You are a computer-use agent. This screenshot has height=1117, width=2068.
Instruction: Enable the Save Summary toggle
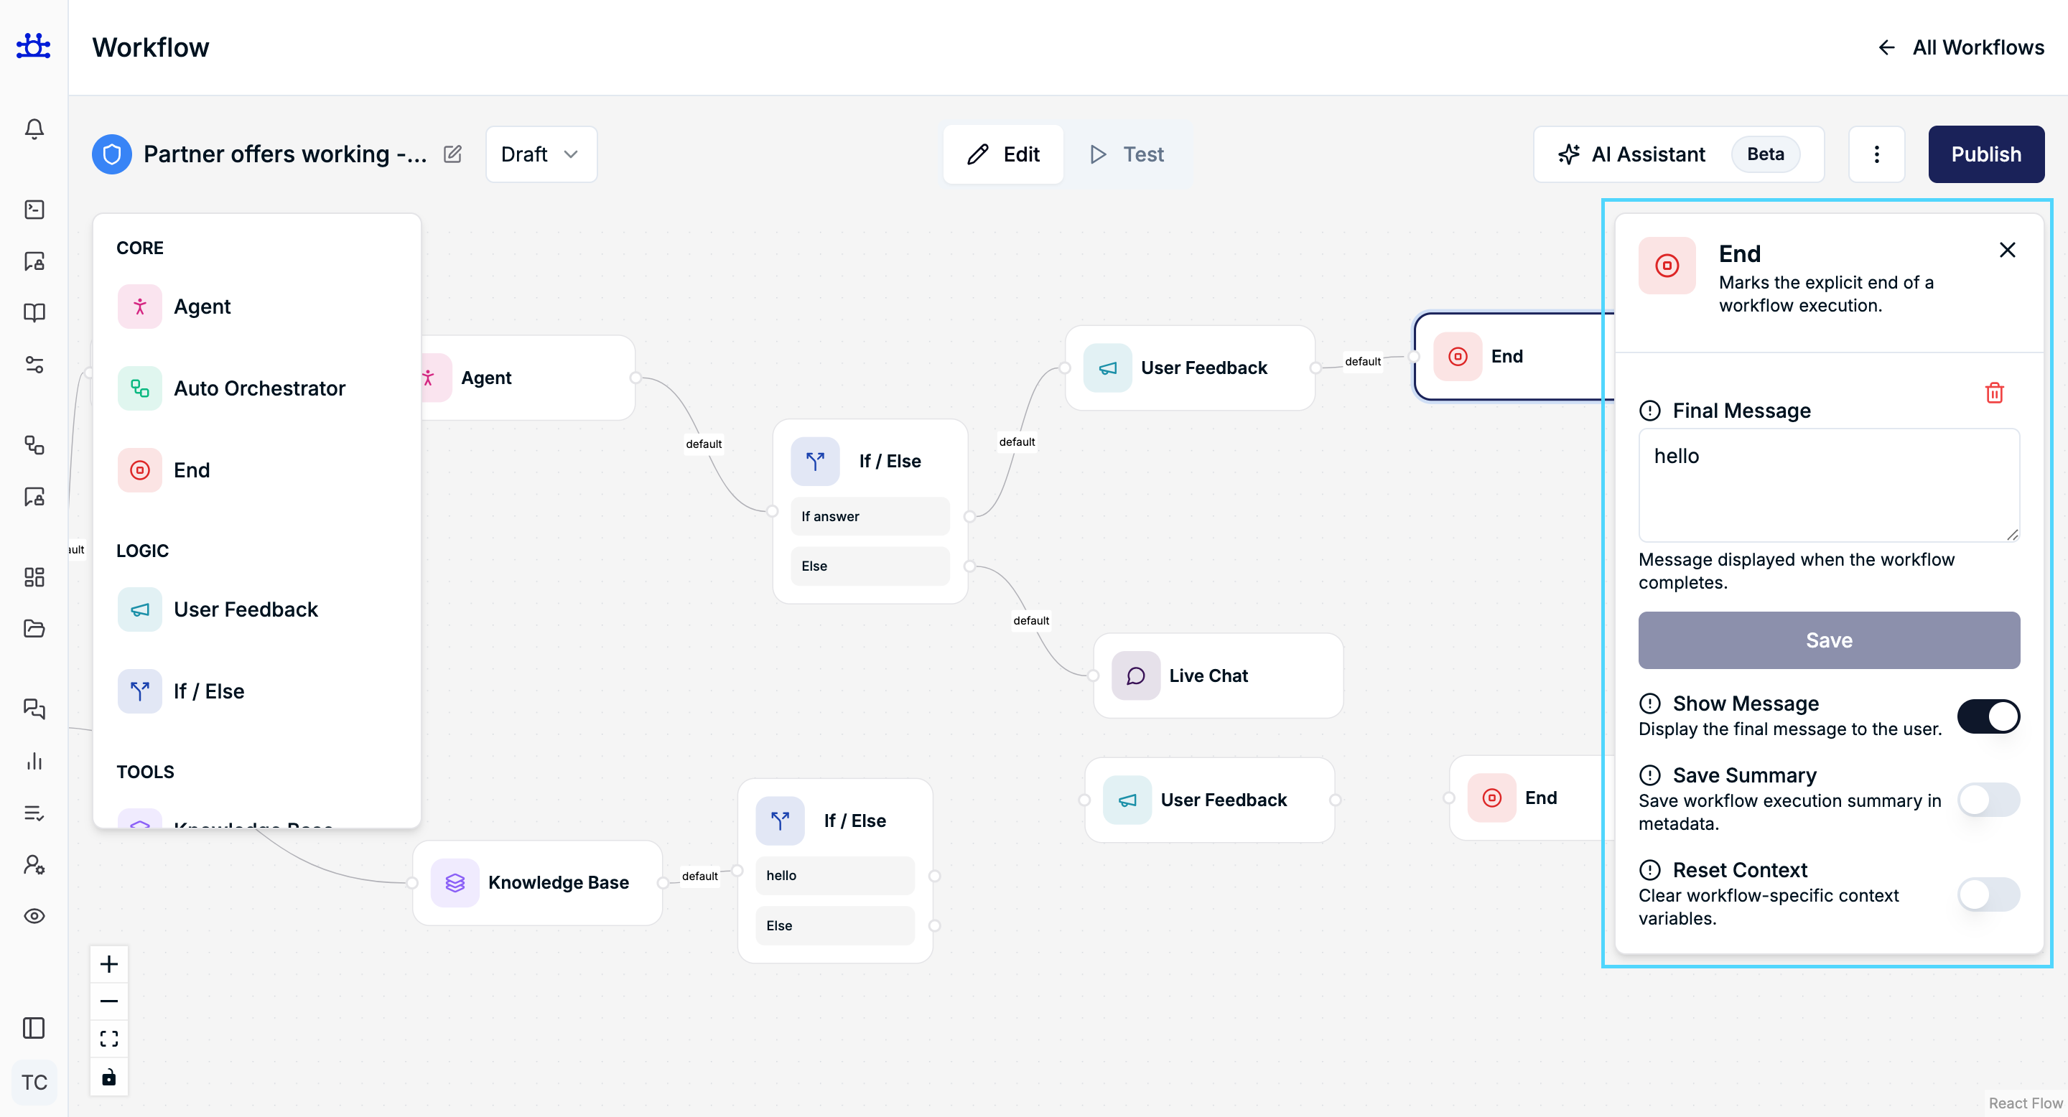pyautogui.click(x=1988, y=799)
